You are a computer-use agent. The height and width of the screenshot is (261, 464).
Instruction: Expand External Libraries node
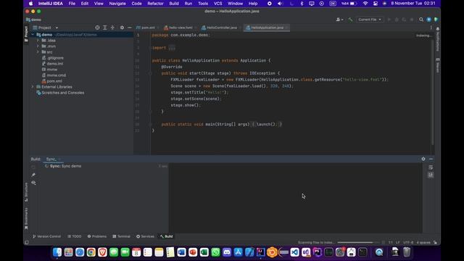33,87
